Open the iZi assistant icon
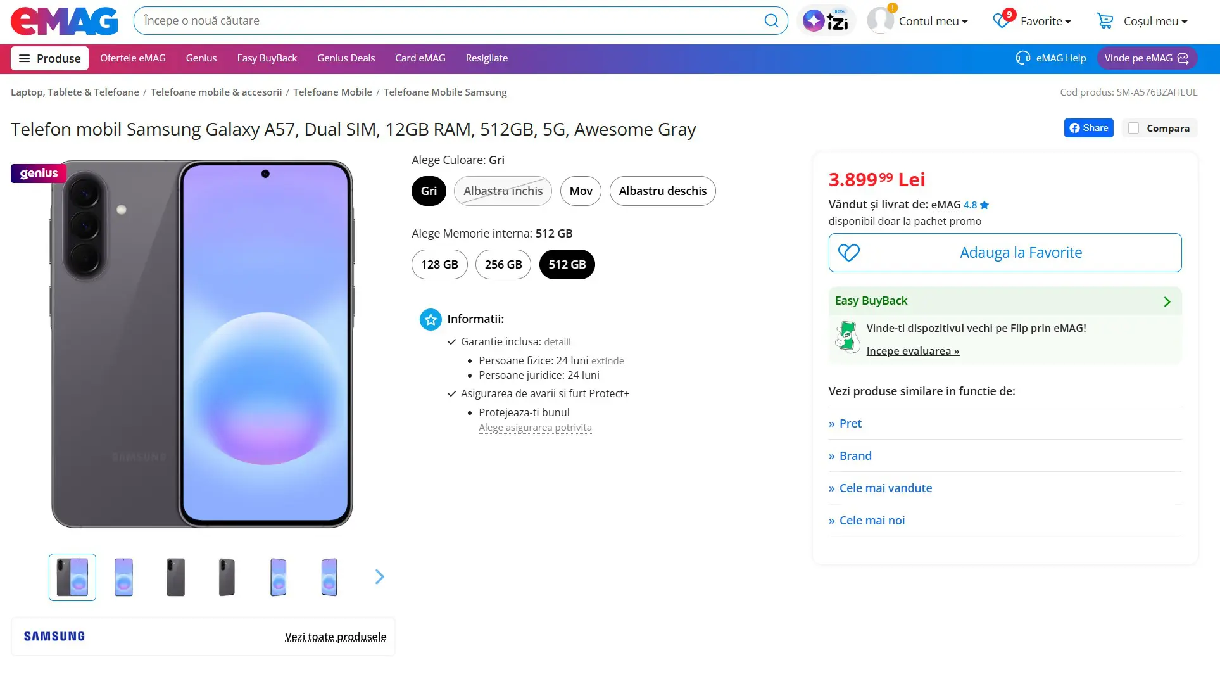 click(826, 21)
